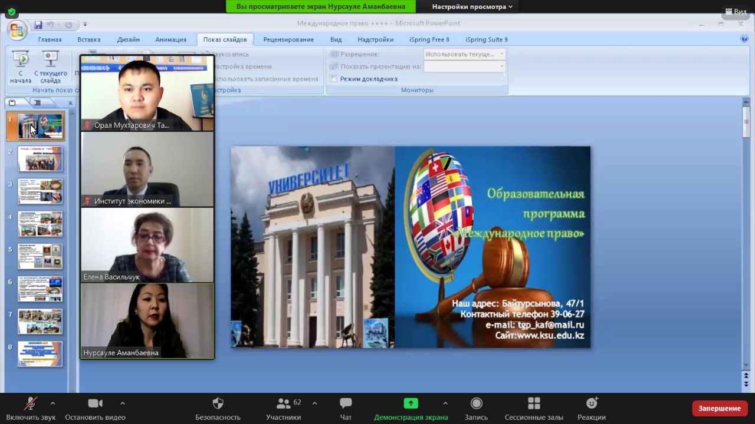This screenshot has width=755, height=424.
Task: Open Безопасность security shield icon
Action: (218, 403)
